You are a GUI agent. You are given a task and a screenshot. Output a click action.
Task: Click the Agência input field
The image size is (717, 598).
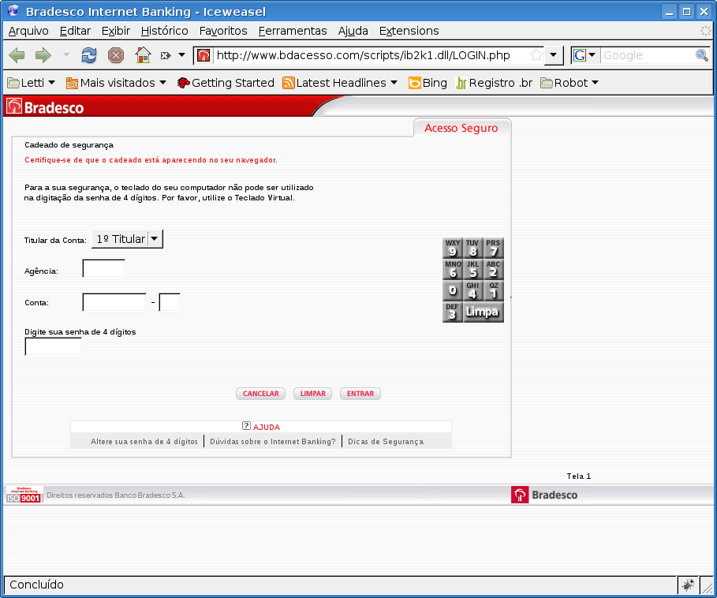pyautogui.click(x=103, y=268)
